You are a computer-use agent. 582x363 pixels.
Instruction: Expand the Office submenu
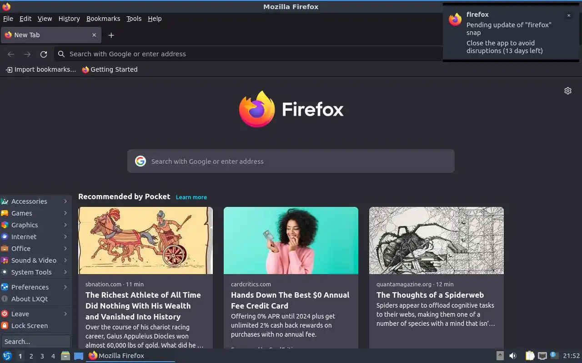point(35,249)
